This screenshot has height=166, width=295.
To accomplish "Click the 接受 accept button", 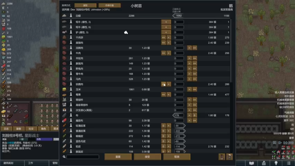I will [147, 157].
